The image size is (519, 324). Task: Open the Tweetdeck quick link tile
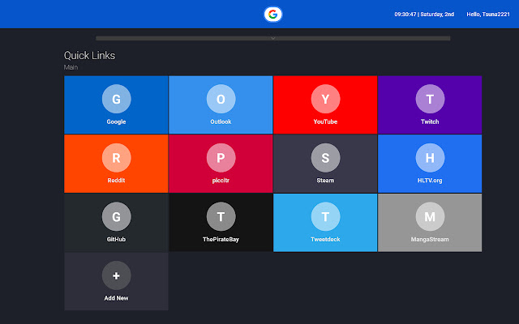click(x=325, y=223)
